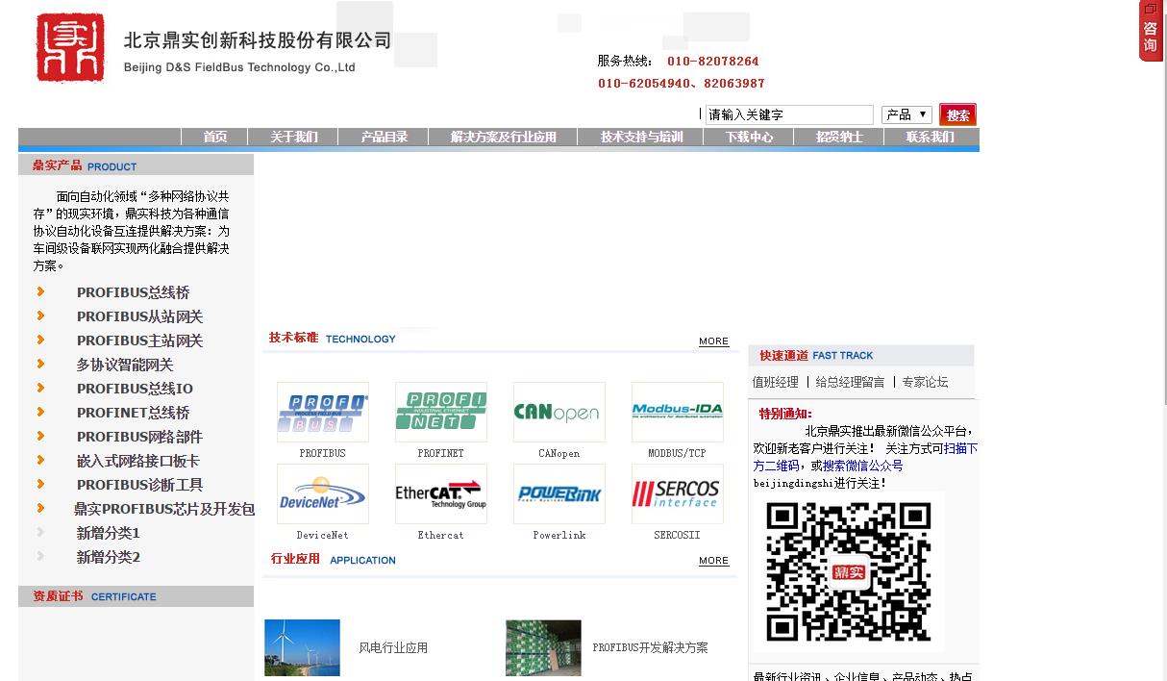Click arrow bullet beside PROFIBUS诊断工具
Image resolution: width=1167 pixels, height=681 pixels.
[40, 484]
